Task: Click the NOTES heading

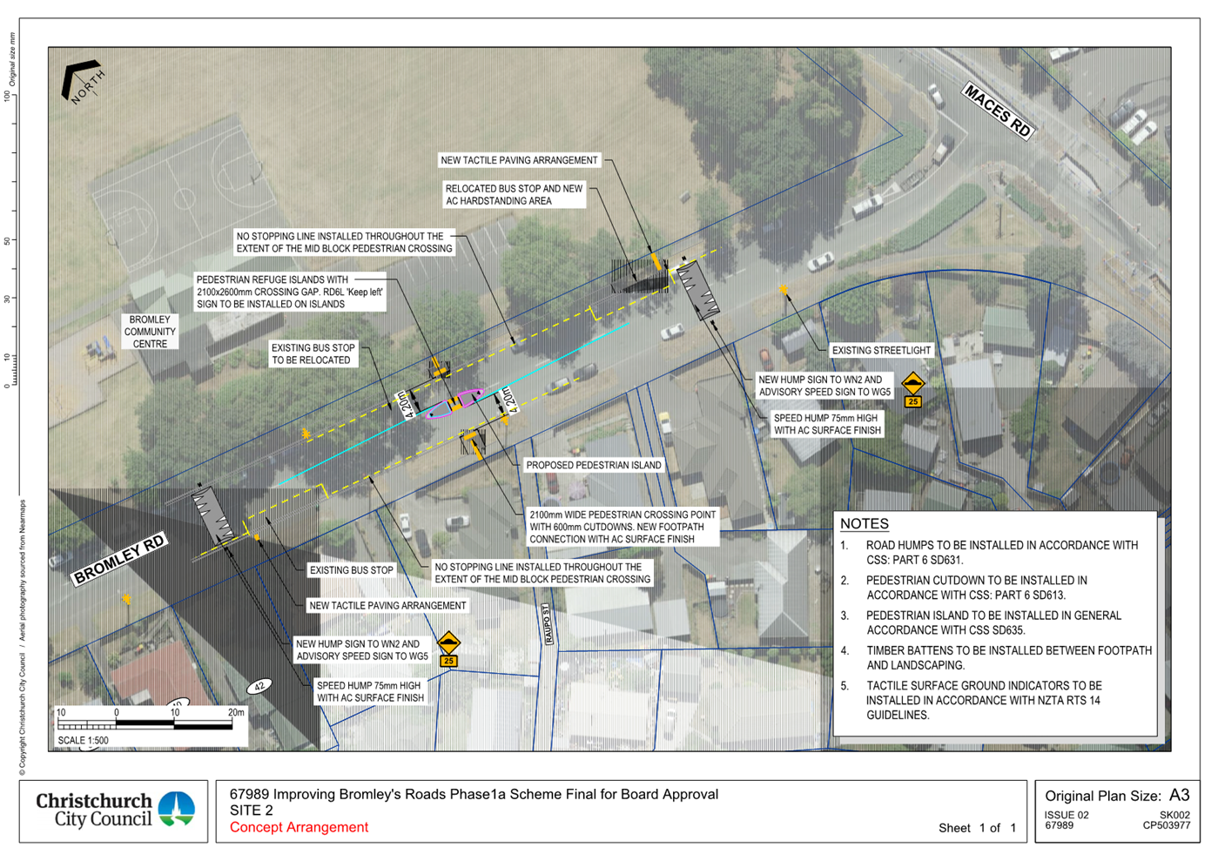Action: [x=864, y=524]
